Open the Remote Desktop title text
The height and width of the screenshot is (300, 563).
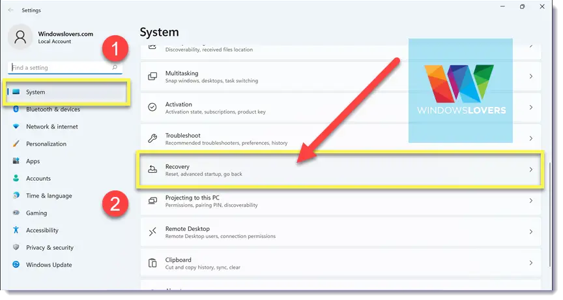pos(188,228)
